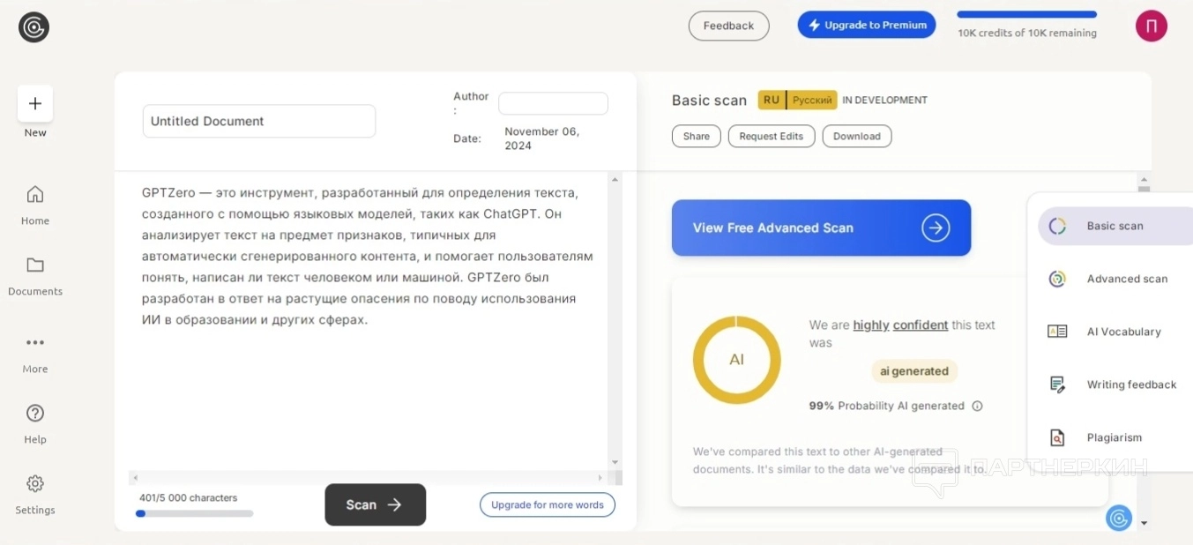Open Settings gear in sidebar

click(35, 484)
